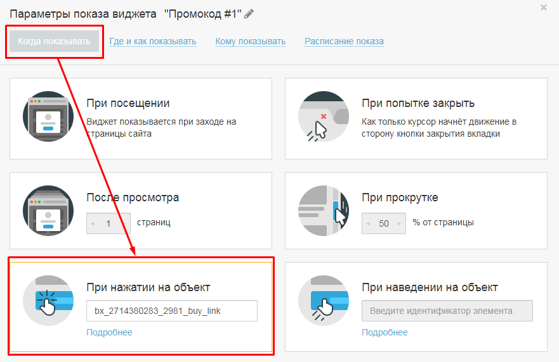Viewport: 559px width, 362px height.
Task: Click the 'страниц' label
Action: (154, 222)
